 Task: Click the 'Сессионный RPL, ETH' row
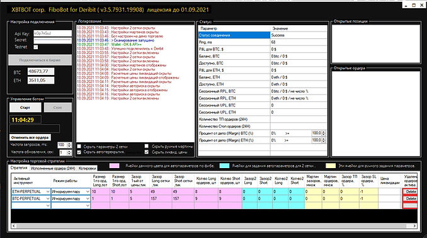[x=263, y=98]
